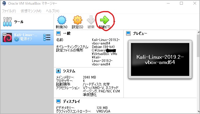Screen dimensions: 200x114
Task: Click the グラフィックスコントローラー: label
Action: coord(73,111)
